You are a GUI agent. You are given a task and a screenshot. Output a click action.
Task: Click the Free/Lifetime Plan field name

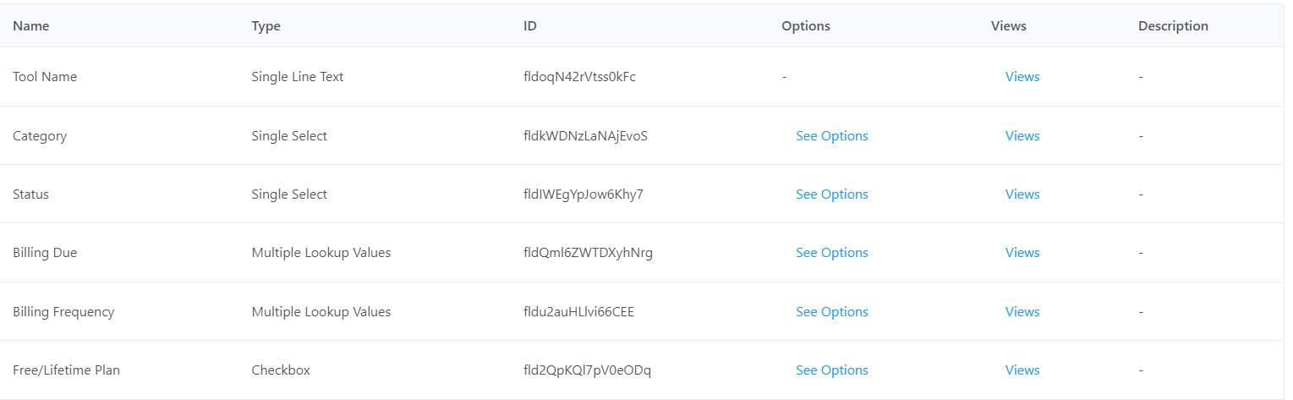tap(66, 370)
